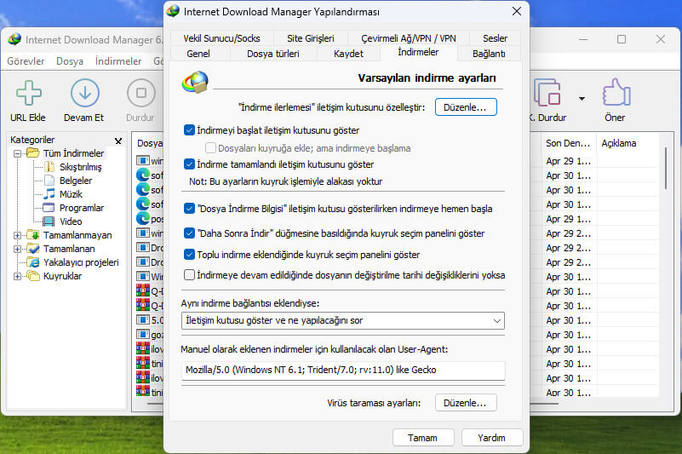The width and height of the screenshot is (682, 454).
Task: Expand the Kuyruklar tree node
Action: [17, 277]
